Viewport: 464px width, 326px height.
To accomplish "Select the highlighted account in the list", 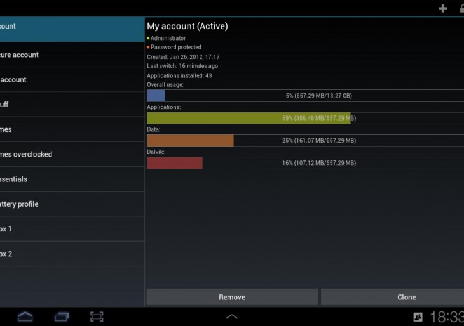I will 72,29.
